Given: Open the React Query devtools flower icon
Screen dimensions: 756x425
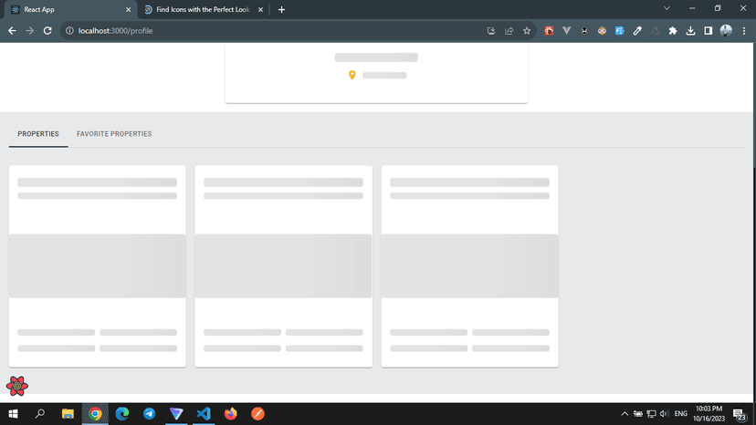Looking at the screenshot, I should click(16, 386).
